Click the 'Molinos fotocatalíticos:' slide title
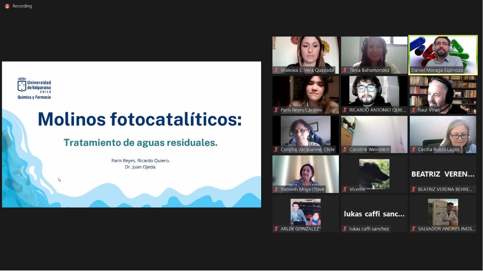 (140, 119)
